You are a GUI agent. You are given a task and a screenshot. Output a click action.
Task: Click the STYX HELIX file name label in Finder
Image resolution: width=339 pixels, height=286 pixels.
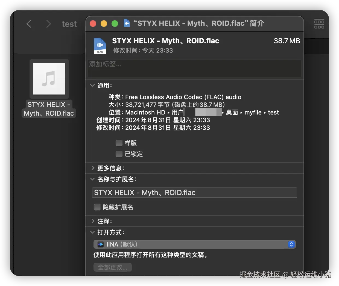click(49, 109)
